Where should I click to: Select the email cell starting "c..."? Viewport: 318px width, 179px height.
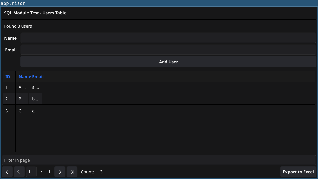35,111
